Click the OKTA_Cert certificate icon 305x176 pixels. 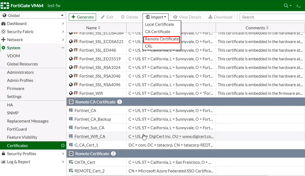click(x=71, y=162)
